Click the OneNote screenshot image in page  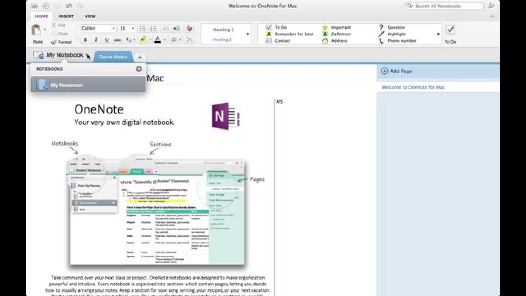pos(157,210)
